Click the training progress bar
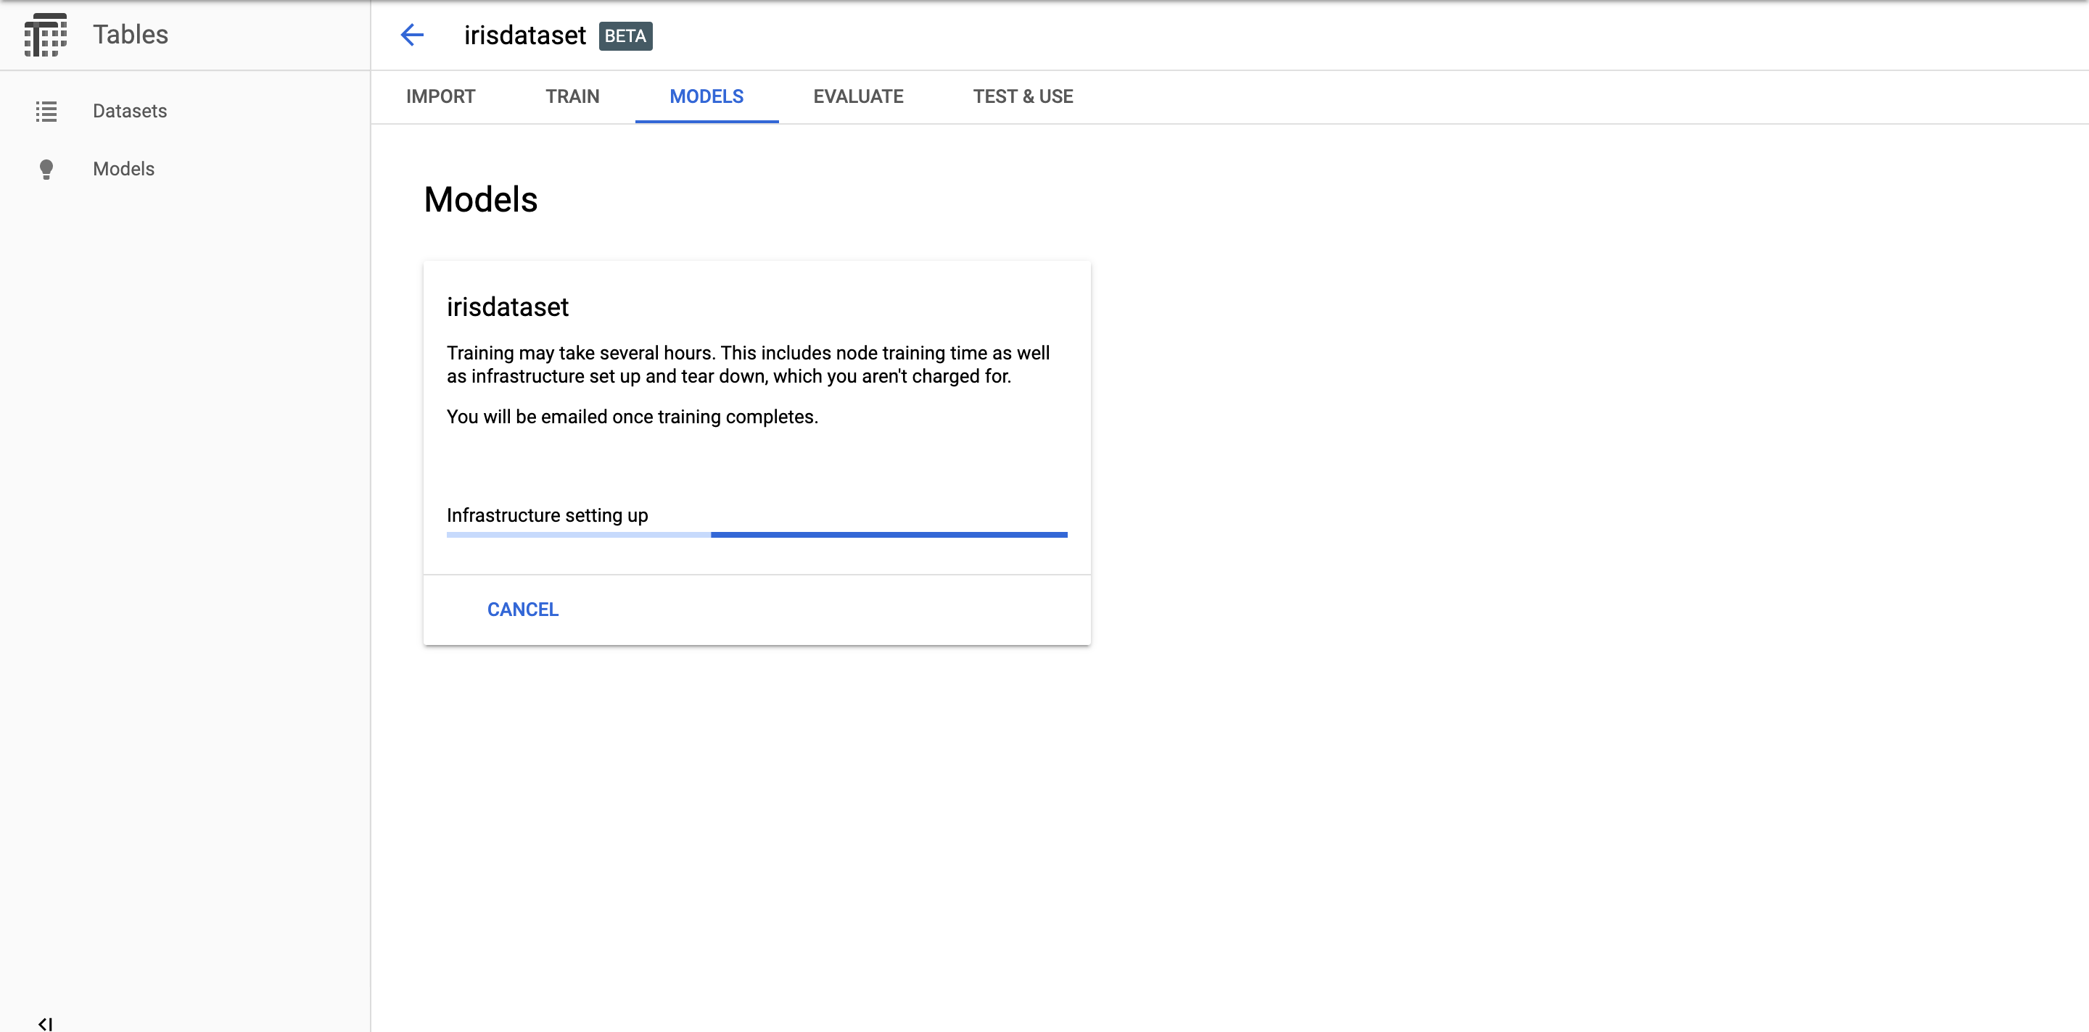 (756, 535)
